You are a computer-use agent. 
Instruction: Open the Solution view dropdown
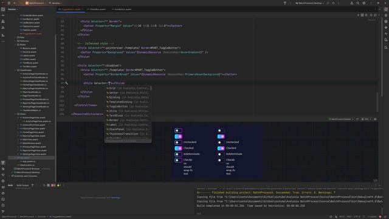point(13,9)
